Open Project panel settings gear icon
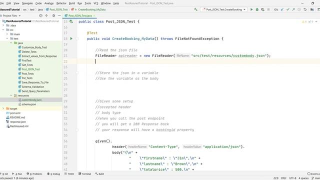The height and width of the screenshot is (180, 320). pyautogui.click(x=53, y=15)
